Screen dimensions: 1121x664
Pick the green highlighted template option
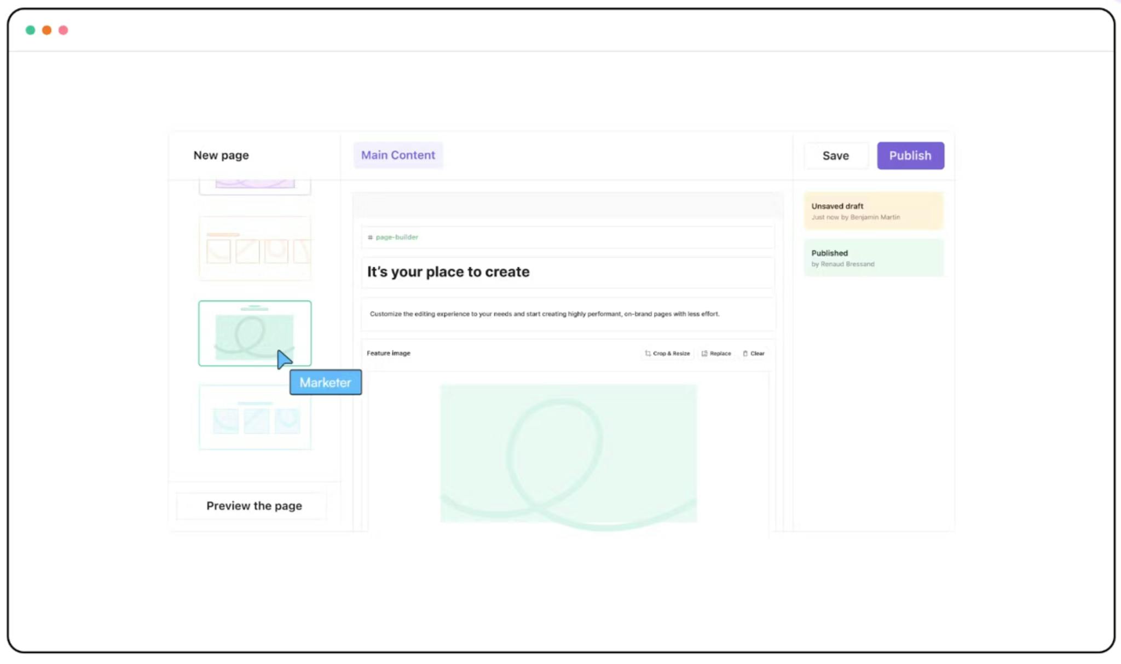(255, 333)
